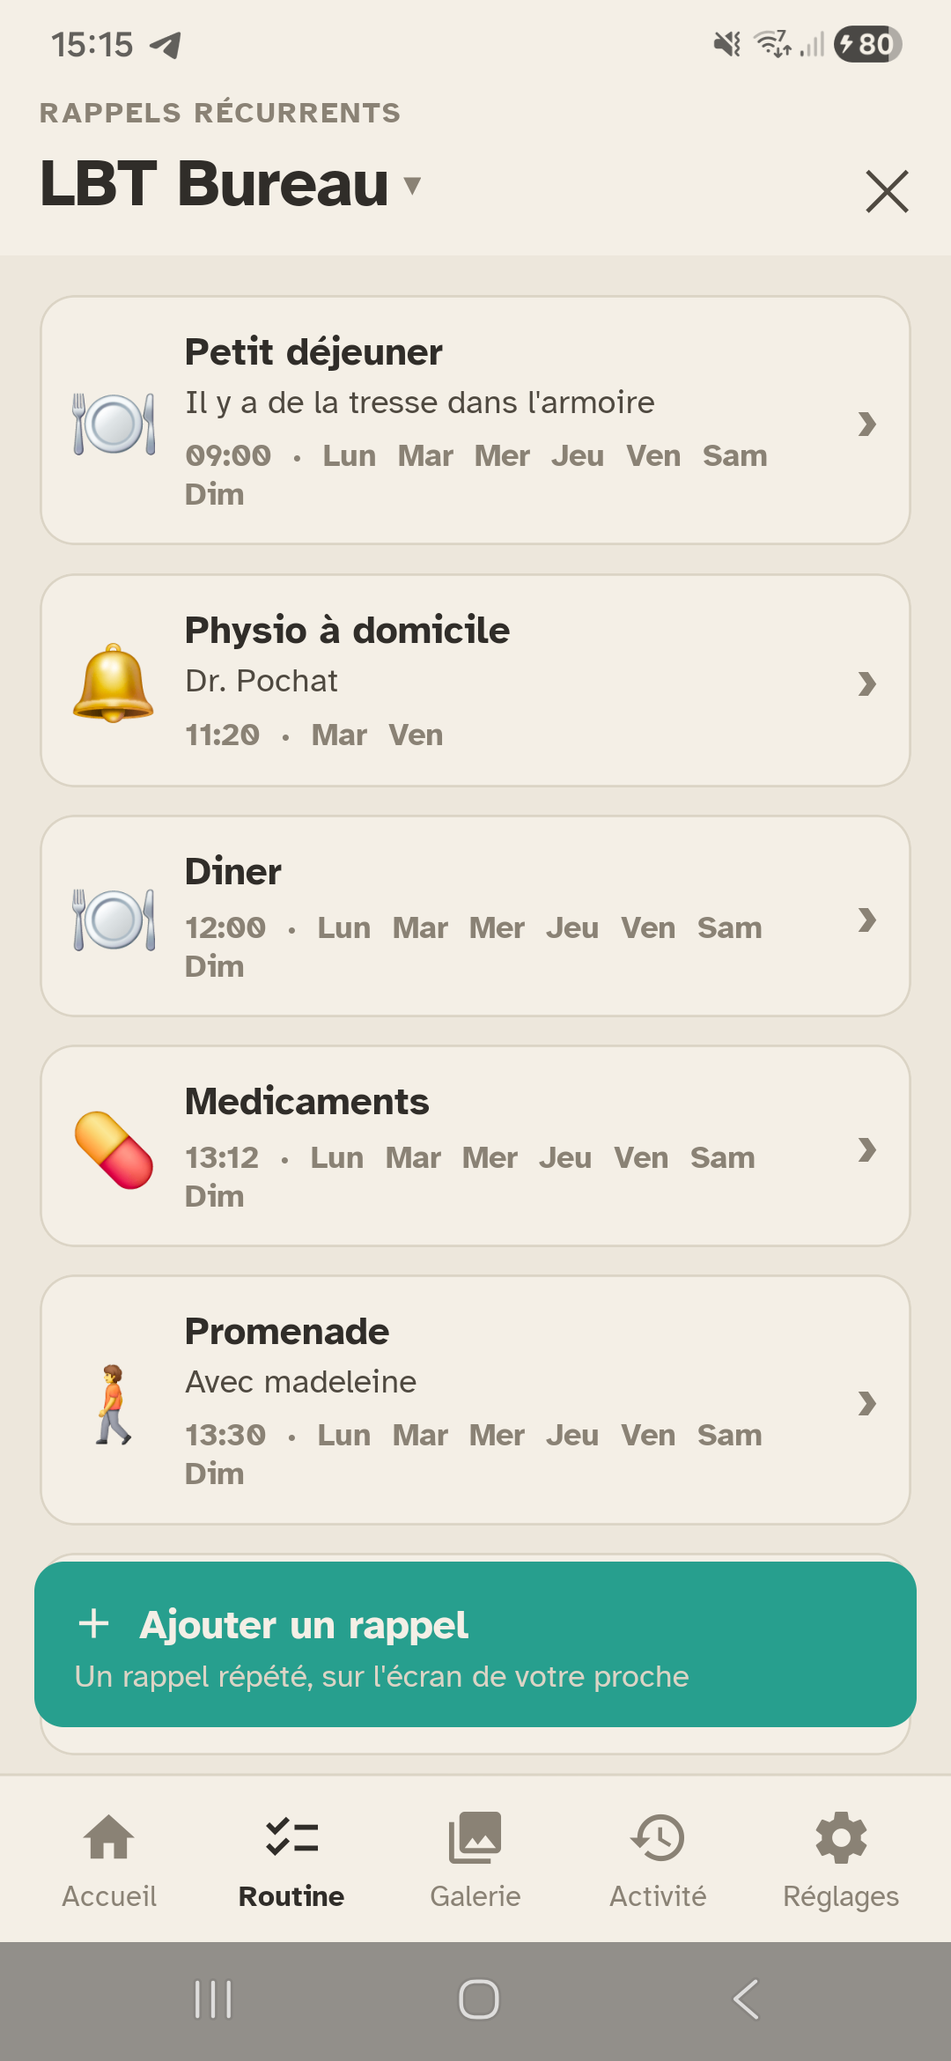Tap the plate icon for Diner

pyautogui.click(x=114, y=920)
